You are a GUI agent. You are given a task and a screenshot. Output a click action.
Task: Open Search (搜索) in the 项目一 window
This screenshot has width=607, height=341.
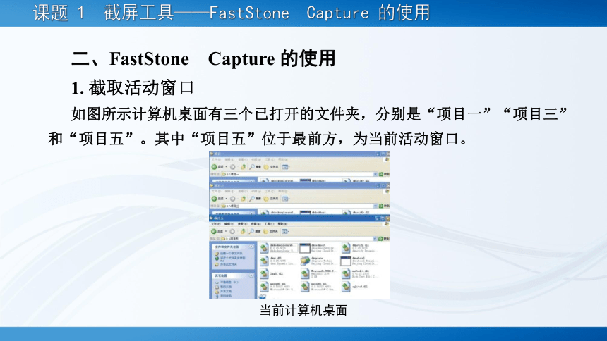(x=255, y=167)
